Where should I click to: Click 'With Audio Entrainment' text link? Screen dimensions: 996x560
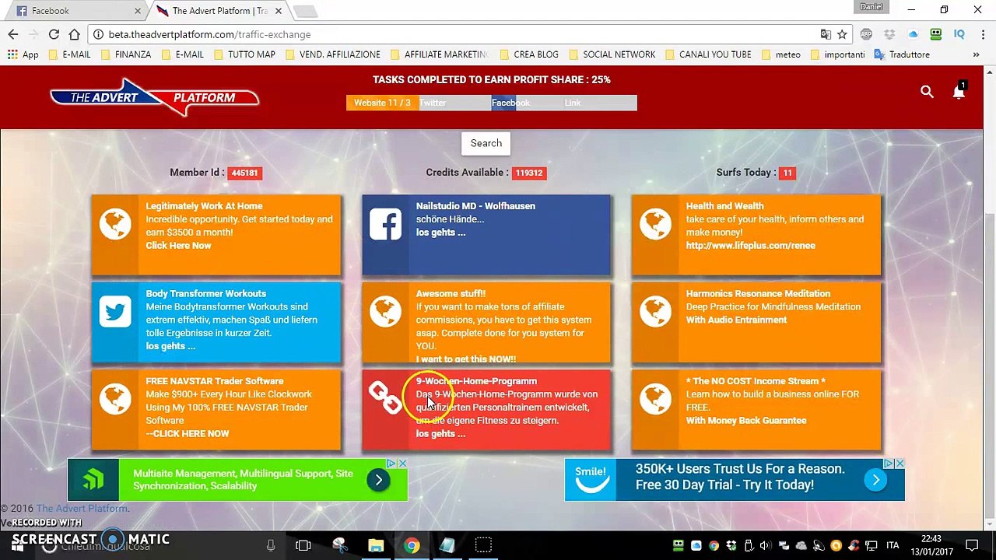[736, 320]
